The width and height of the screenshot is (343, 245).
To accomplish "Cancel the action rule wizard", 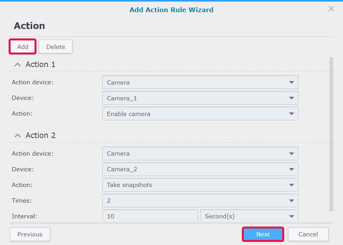I will pyautogui.click(x=308, y=234).
